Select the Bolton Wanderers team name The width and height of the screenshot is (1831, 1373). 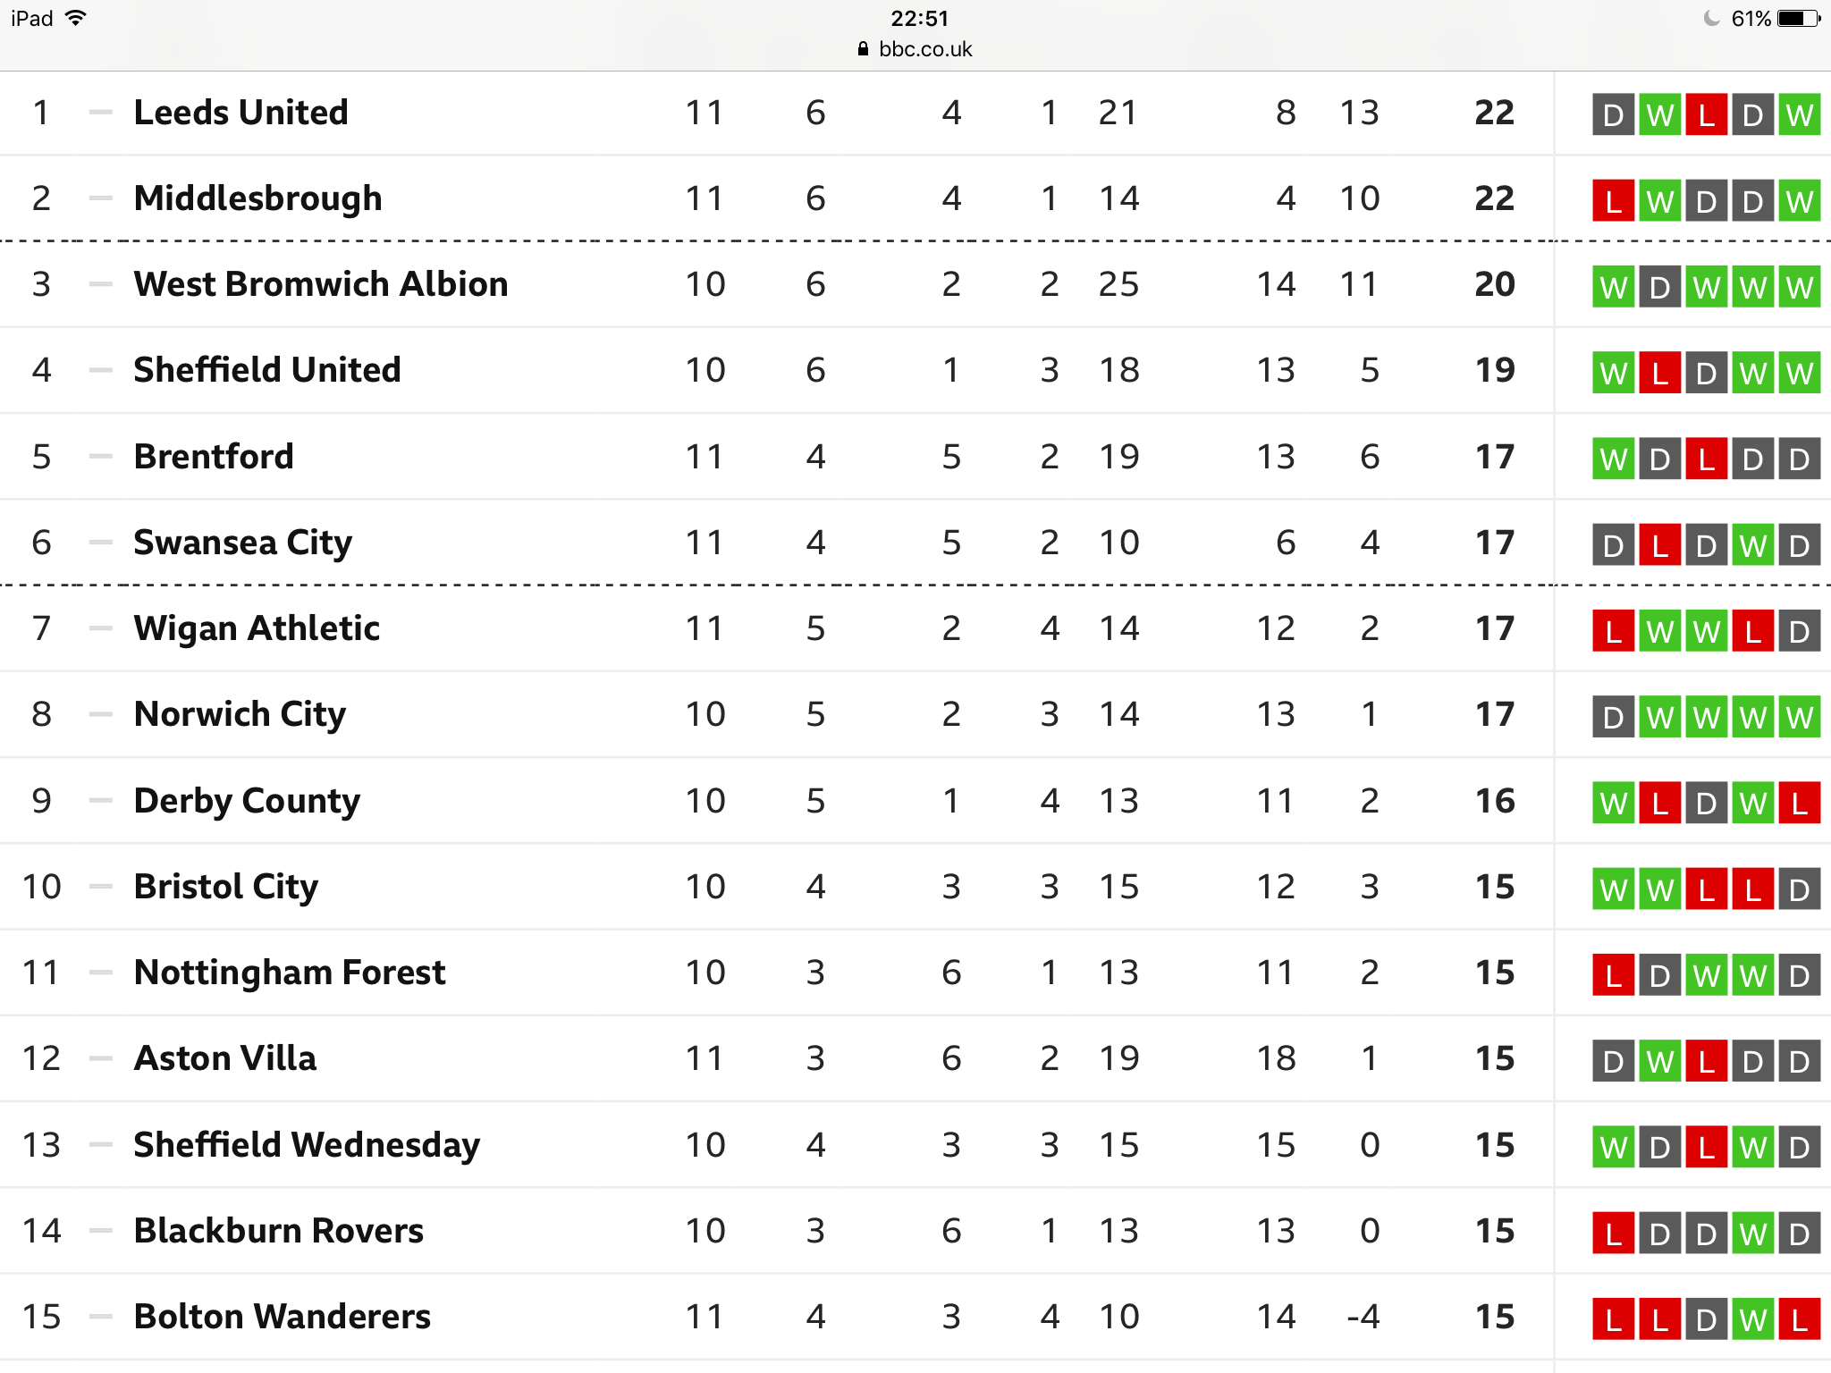point(282,1317)
